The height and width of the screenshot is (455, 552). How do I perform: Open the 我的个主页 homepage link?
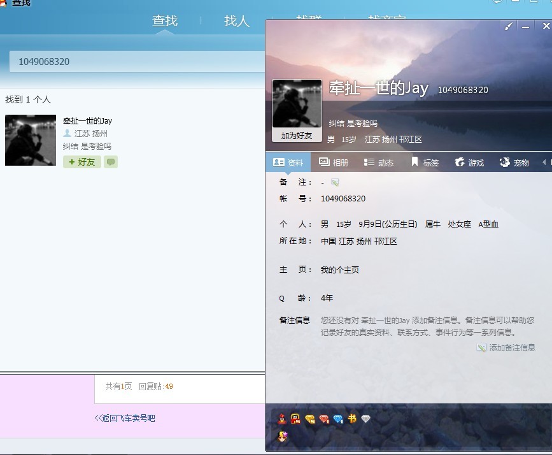click(x=340, y=270)
